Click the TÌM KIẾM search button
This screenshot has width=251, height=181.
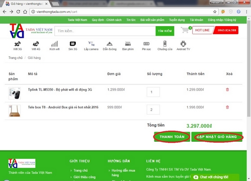point(165,31)
